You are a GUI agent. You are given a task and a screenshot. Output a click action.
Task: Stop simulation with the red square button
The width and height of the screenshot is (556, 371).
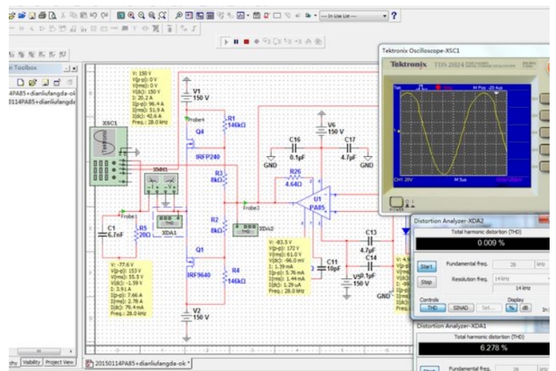[x=246, y=41]
